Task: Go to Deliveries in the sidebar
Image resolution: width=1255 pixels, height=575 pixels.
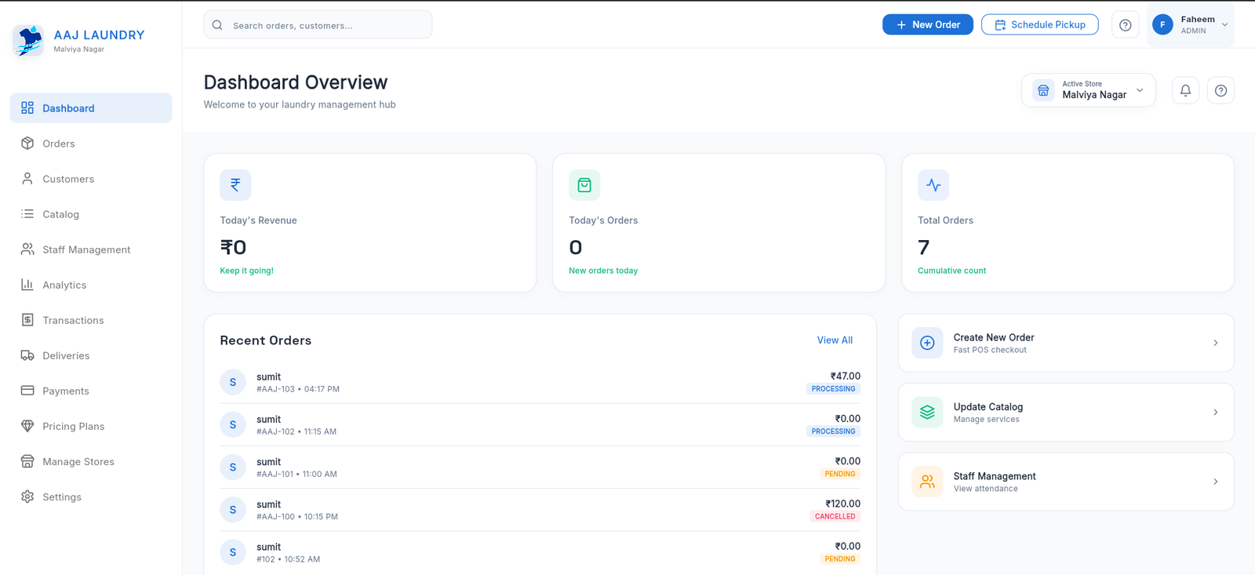Action: [91, 355]
